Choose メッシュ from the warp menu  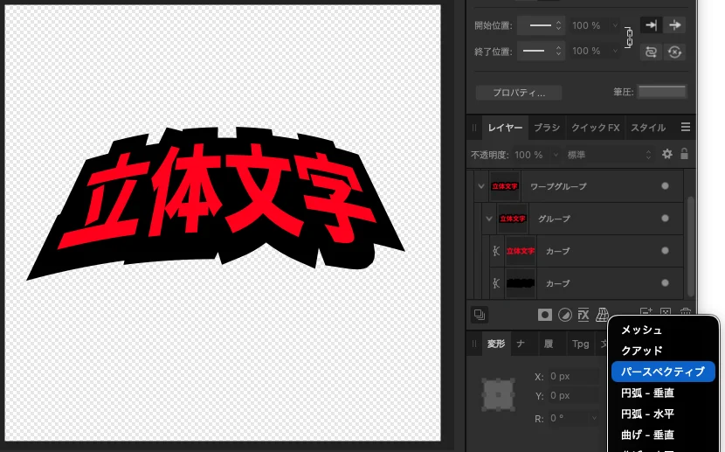663,330
